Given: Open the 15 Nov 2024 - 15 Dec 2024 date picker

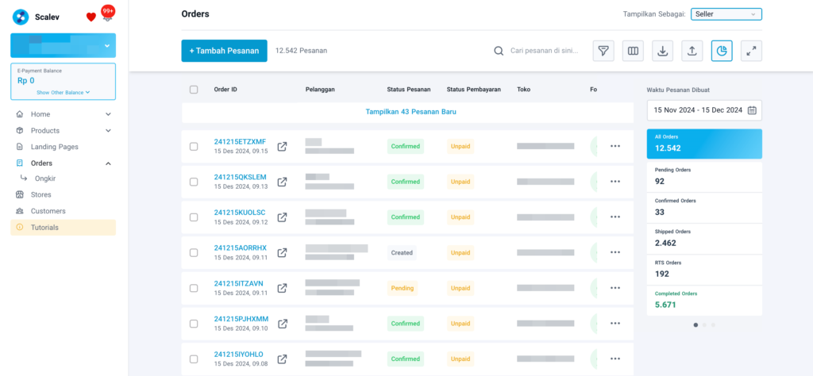Looking at the screenshot, I should (704, 110).
